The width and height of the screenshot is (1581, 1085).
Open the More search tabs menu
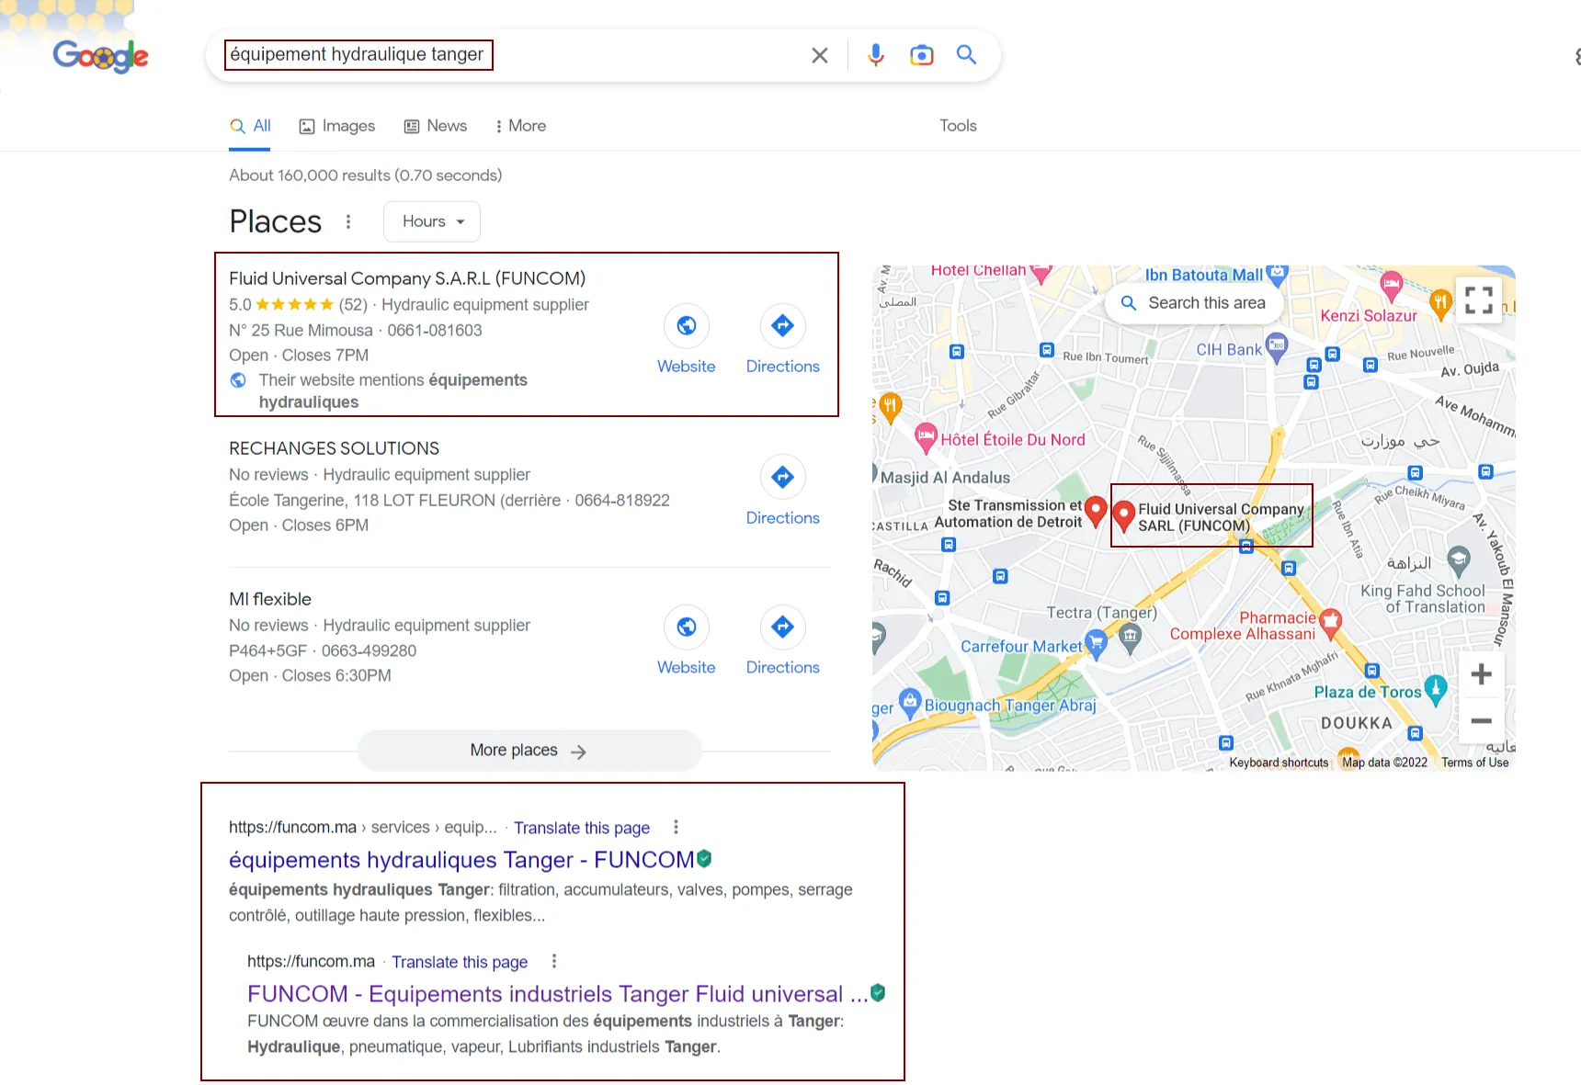tap(520, 126)
